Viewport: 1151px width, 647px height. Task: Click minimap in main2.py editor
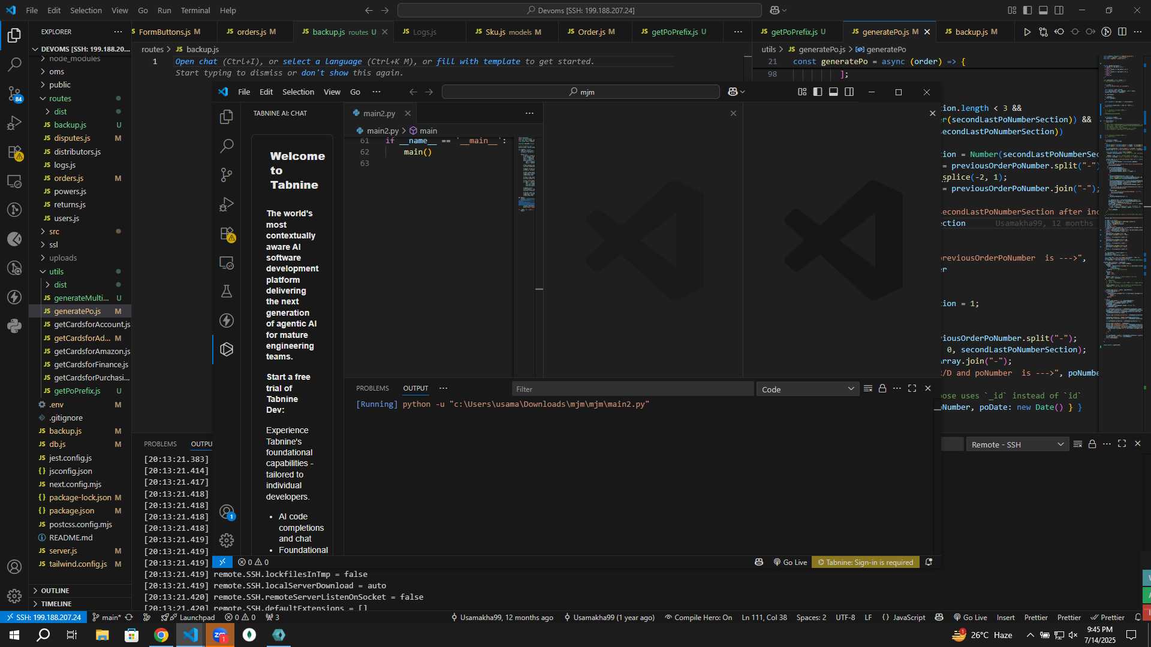point(526,175)
